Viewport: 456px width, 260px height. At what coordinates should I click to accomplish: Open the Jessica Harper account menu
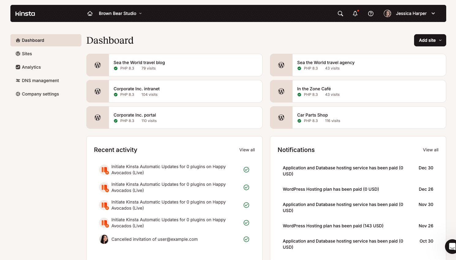point(411,13)
